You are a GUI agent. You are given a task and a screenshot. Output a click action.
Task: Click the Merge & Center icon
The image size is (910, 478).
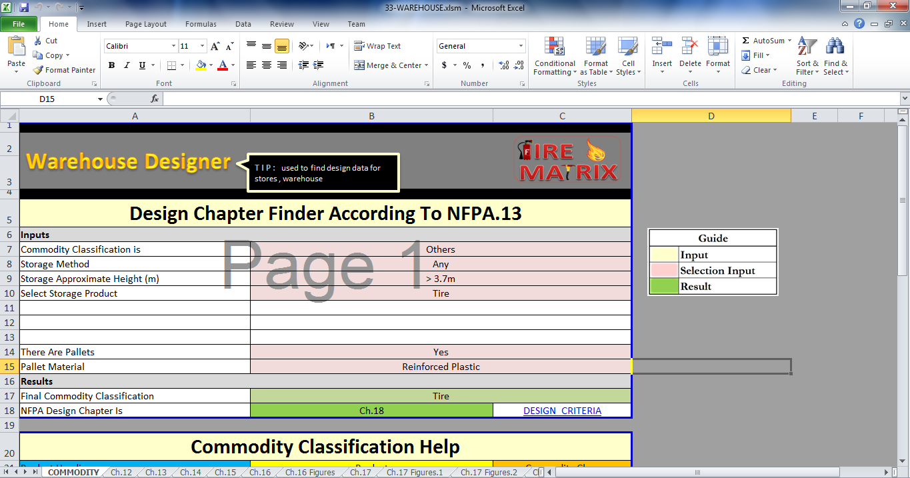[x=391, y=65]
